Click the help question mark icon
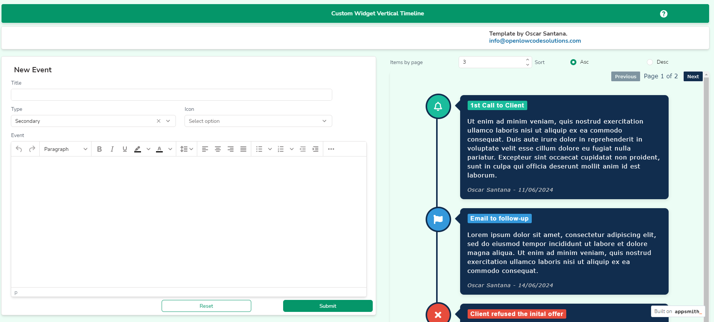This screenshot has width=714, height=322. point(663,14)
